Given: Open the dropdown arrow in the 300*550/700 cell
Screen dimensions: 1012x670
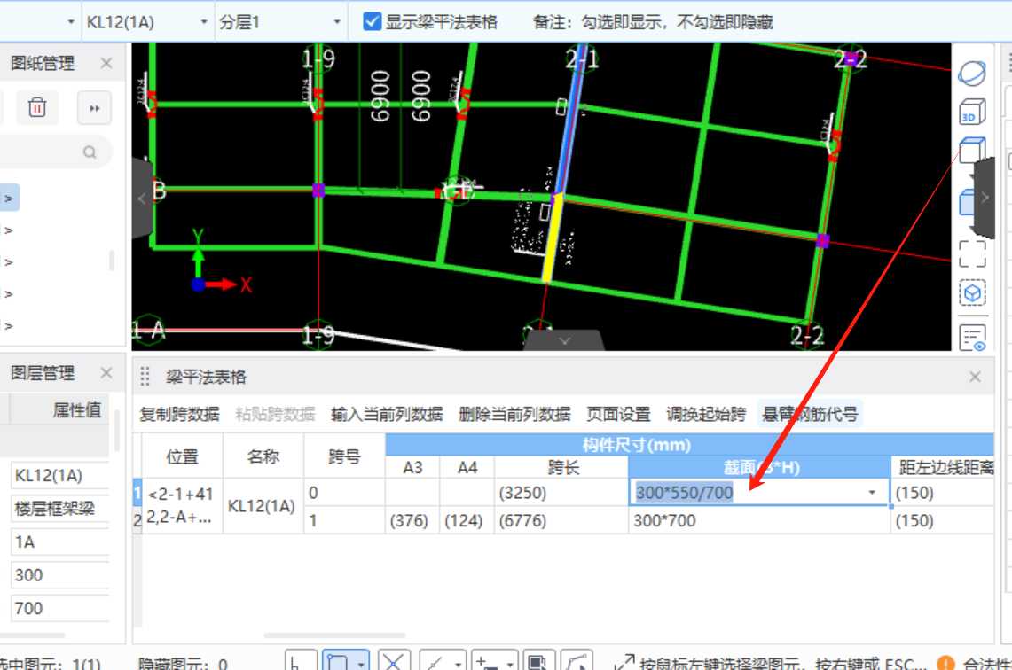Looking at the screenshot, I should point(872,493).
